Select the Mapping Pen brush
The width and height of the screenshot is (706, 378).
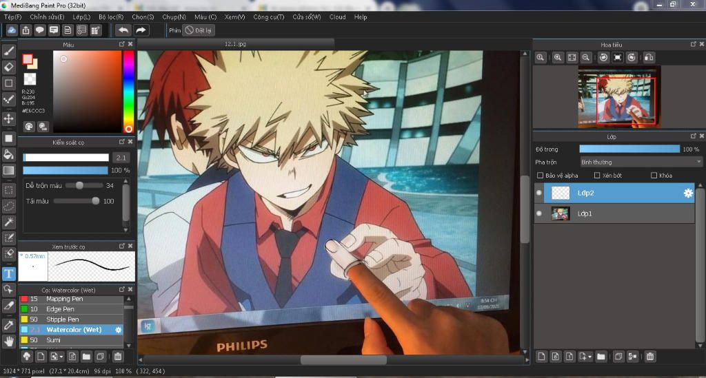point(71,299)
